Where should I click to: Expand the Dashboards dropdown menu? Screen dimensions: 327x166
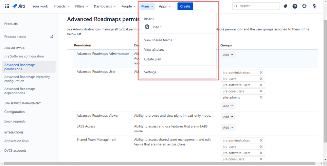105,6
